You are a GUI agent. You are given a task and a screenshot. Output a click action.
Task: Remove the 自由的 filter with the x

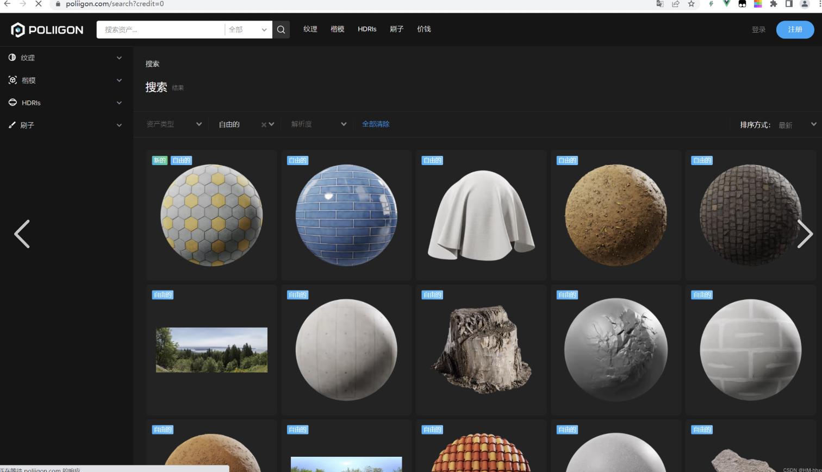[264, 124]
